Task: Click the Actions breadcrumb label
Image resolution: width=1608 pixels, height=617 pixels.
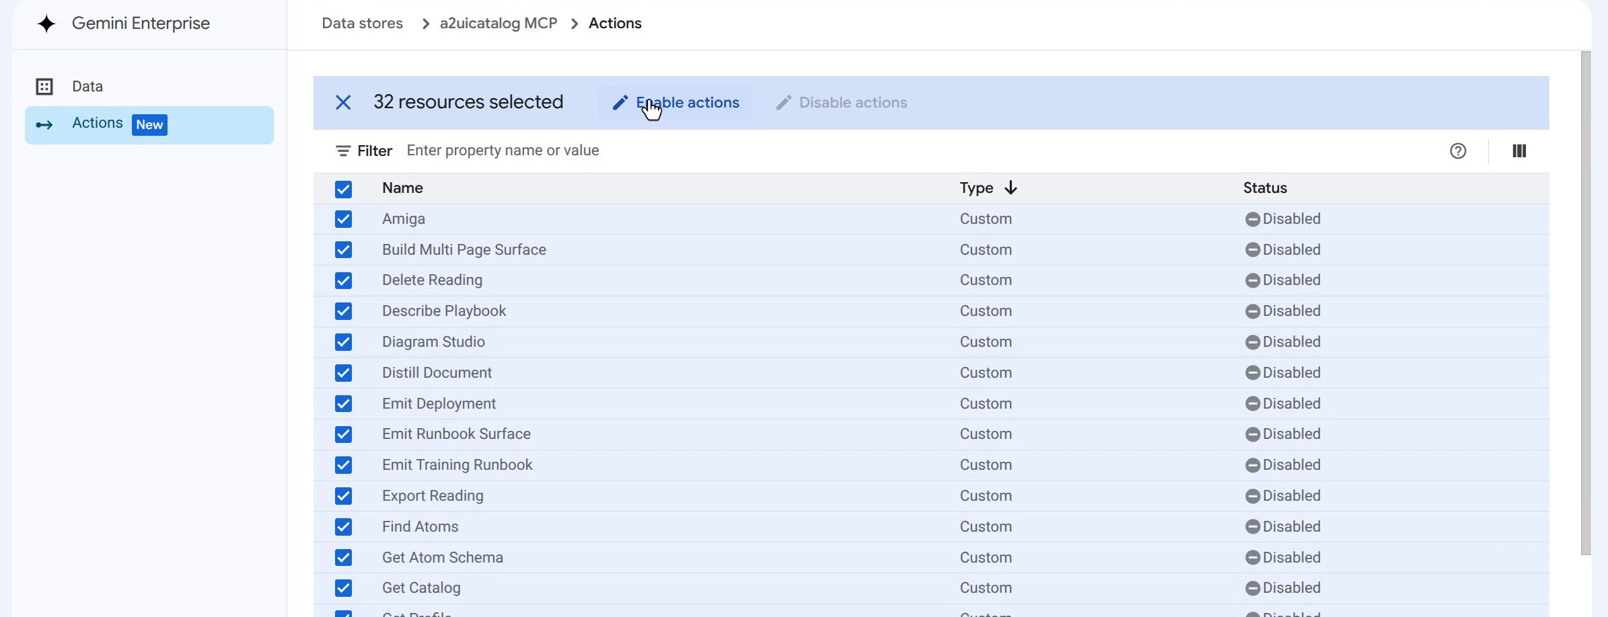Action: 615,24
